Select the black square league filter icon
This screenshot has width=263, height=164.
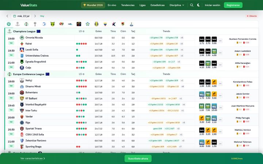click(x=79, y=24)
